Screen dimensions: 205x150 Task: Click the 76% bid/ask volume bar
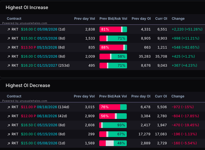pos(113,107)
